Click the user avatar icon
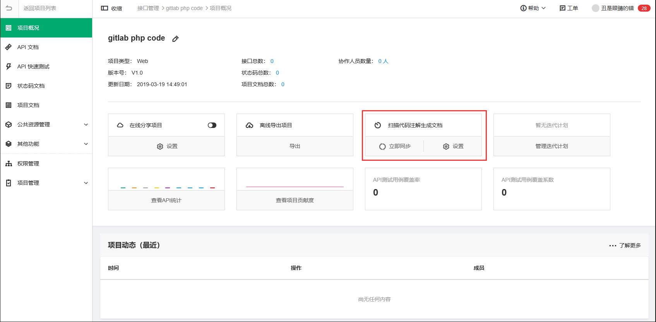The image size is (656, 322). (595, 8)
